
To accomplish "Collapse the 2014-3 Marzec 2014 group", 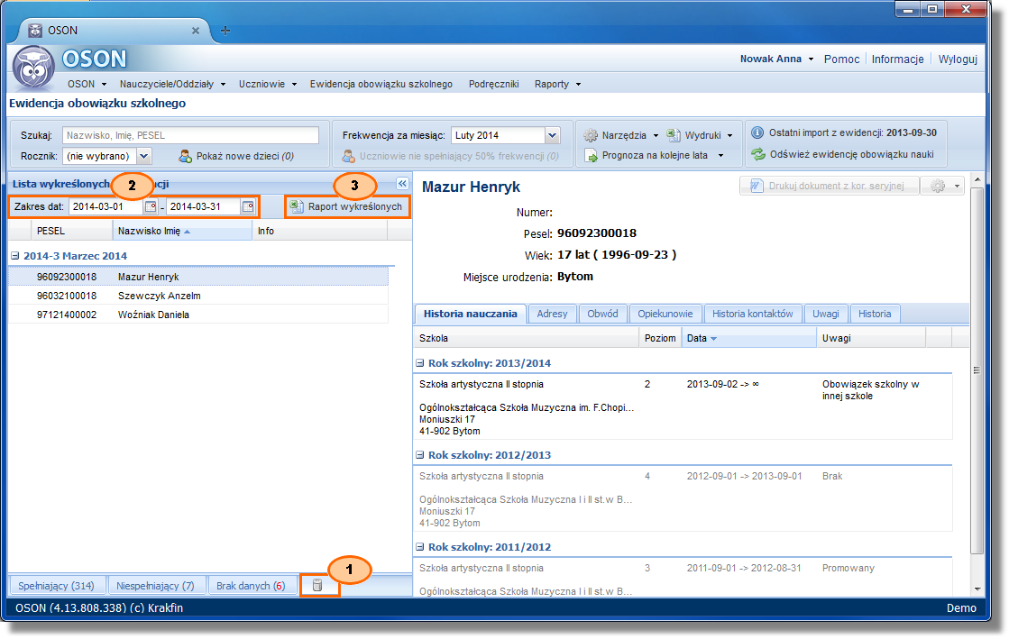I will [x=14, y=255].
